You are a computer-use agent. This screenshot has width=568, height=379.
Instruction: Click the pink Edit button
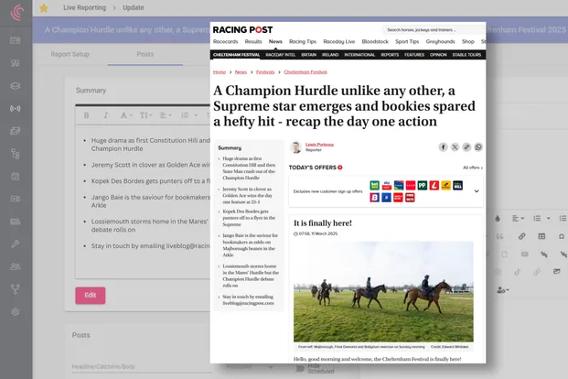pos(90,295)
